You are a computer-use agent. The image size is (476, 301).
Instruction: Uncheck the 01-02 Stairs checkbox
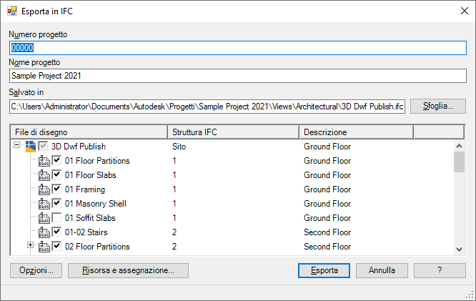pyautogui.click(x=56, y=232)
